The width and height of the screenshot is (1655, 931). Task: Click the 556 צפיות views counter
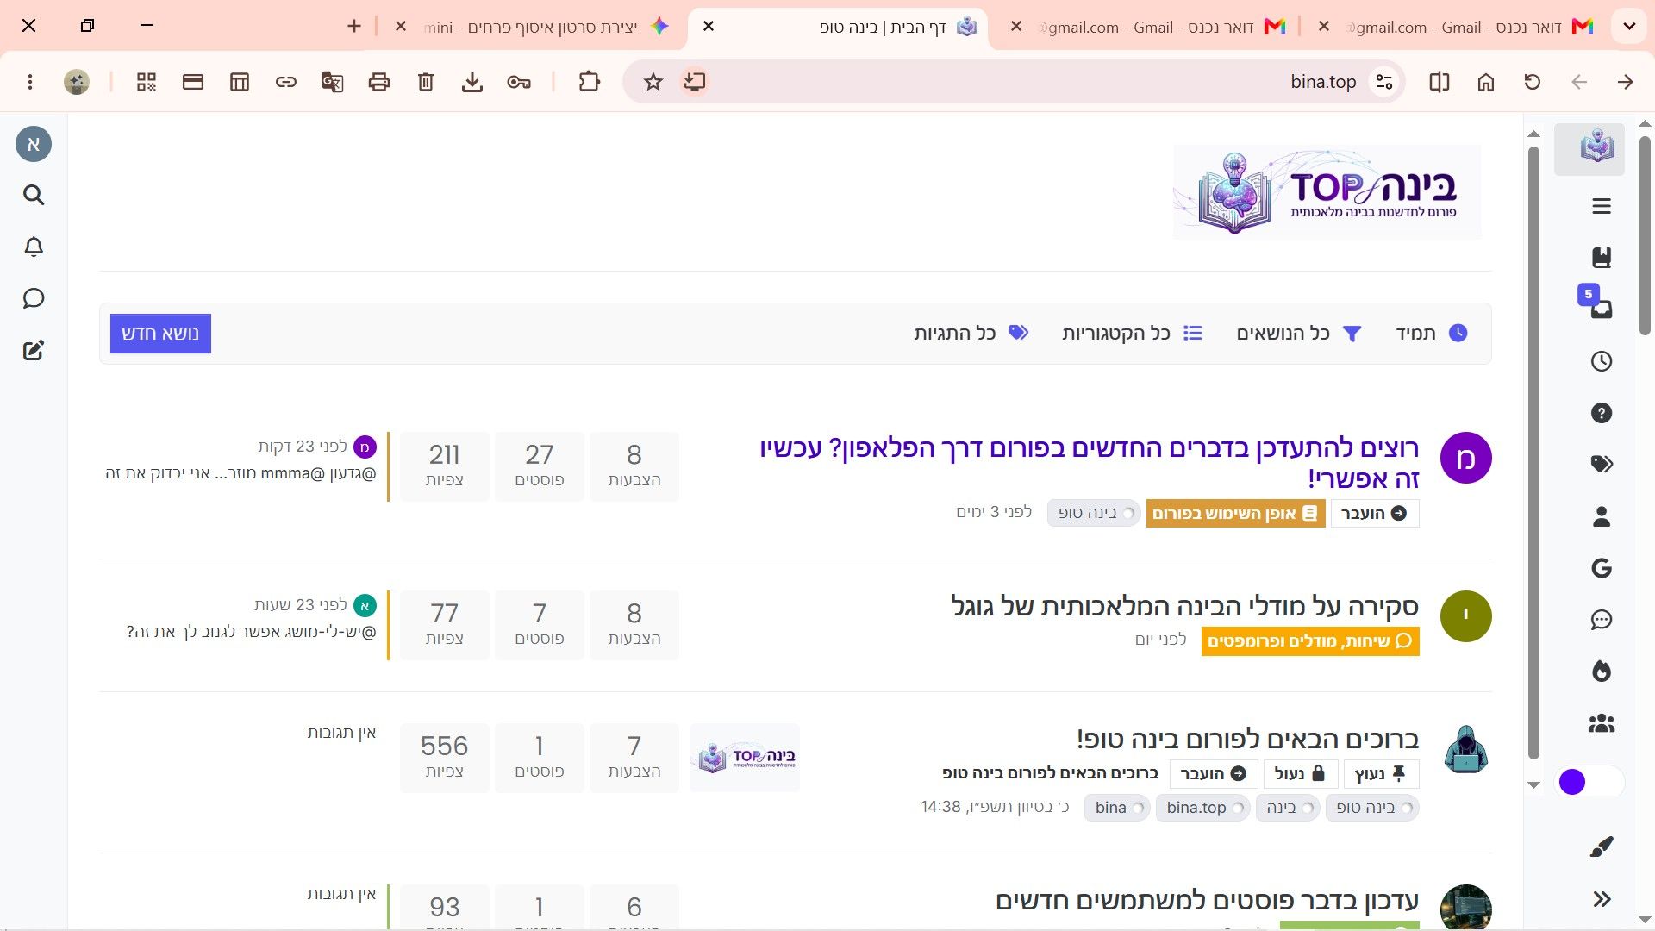point(445,757)
